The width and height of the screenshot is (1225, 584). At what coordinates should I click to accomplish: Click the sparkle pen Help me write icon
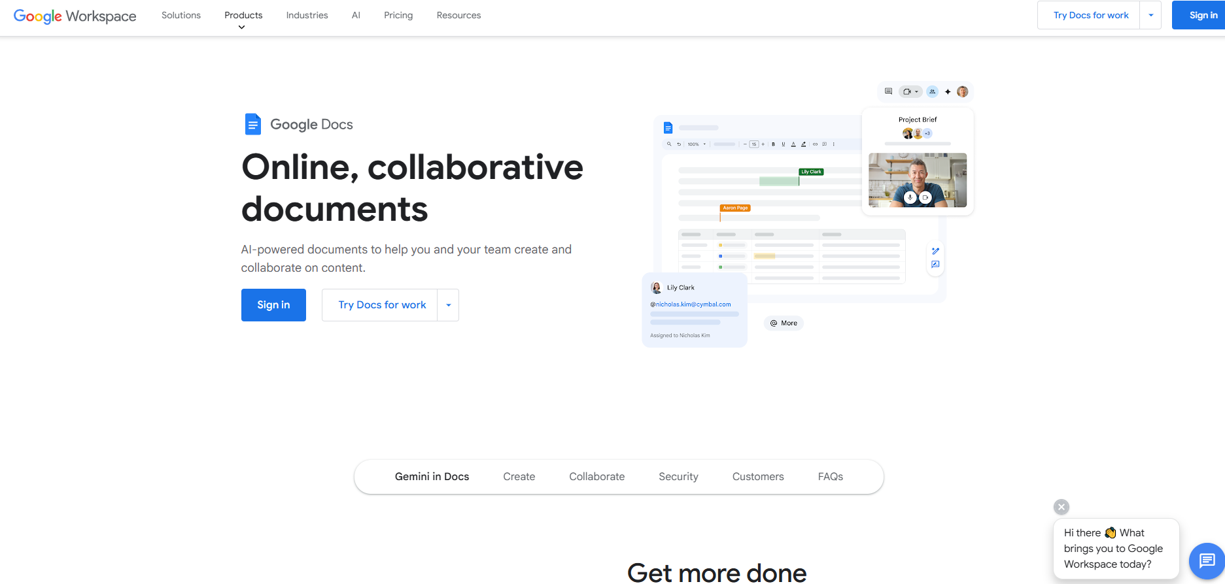[935, 251]
